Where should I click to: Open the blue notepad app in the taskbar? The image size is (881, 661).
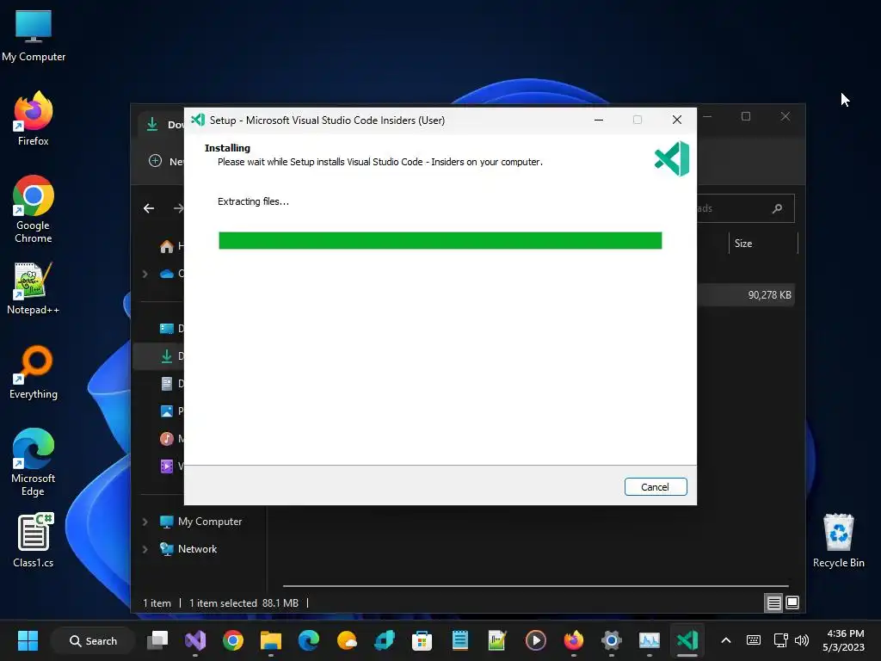(x=460, y=640)
